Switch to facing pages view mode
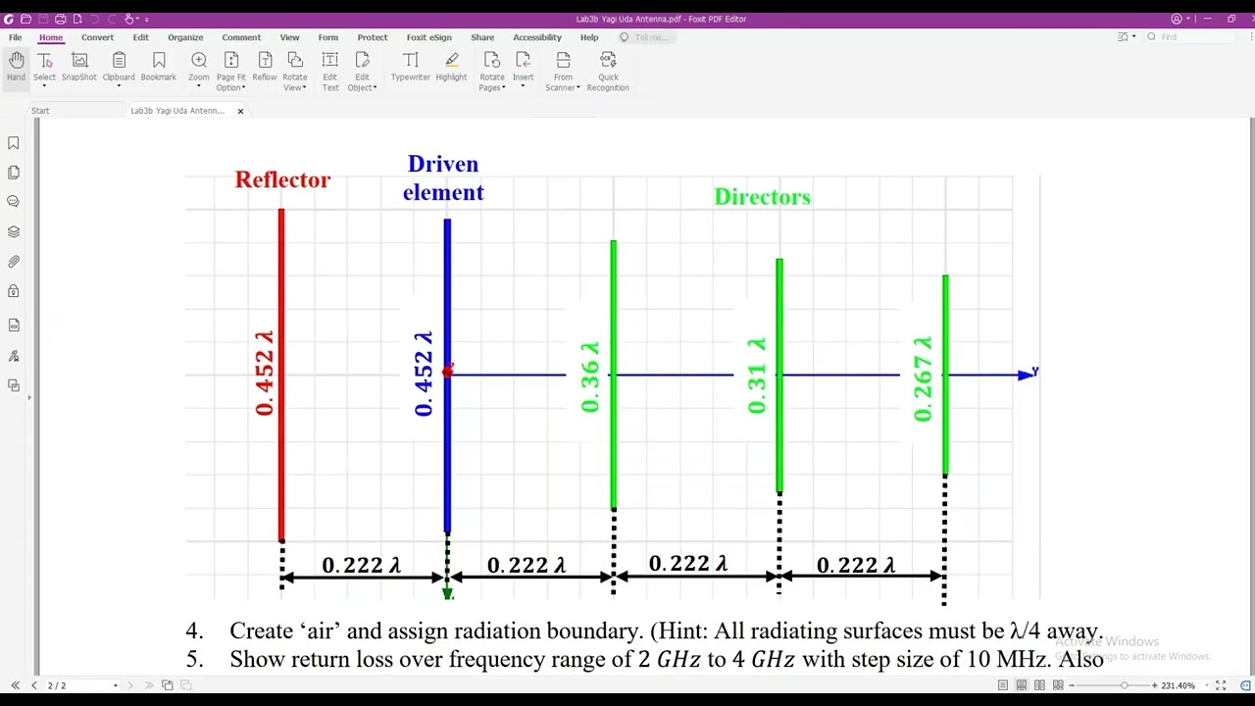The height and width of the screenshot is (706, 1255). tap(1039, 685)
